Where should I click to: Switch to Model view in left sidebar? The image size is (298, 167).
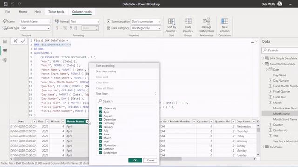pyautogui.click(x=5, y=60)
